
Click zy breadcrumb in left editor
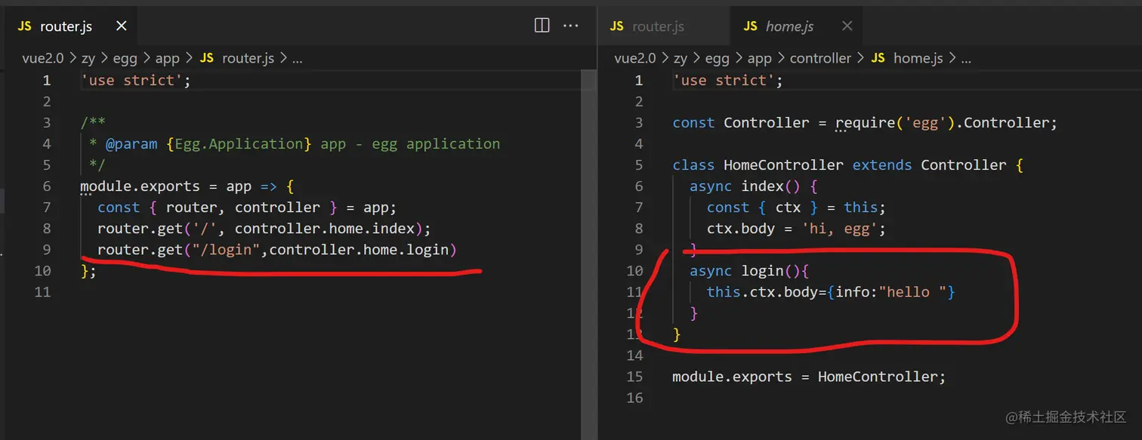[88, 58]
